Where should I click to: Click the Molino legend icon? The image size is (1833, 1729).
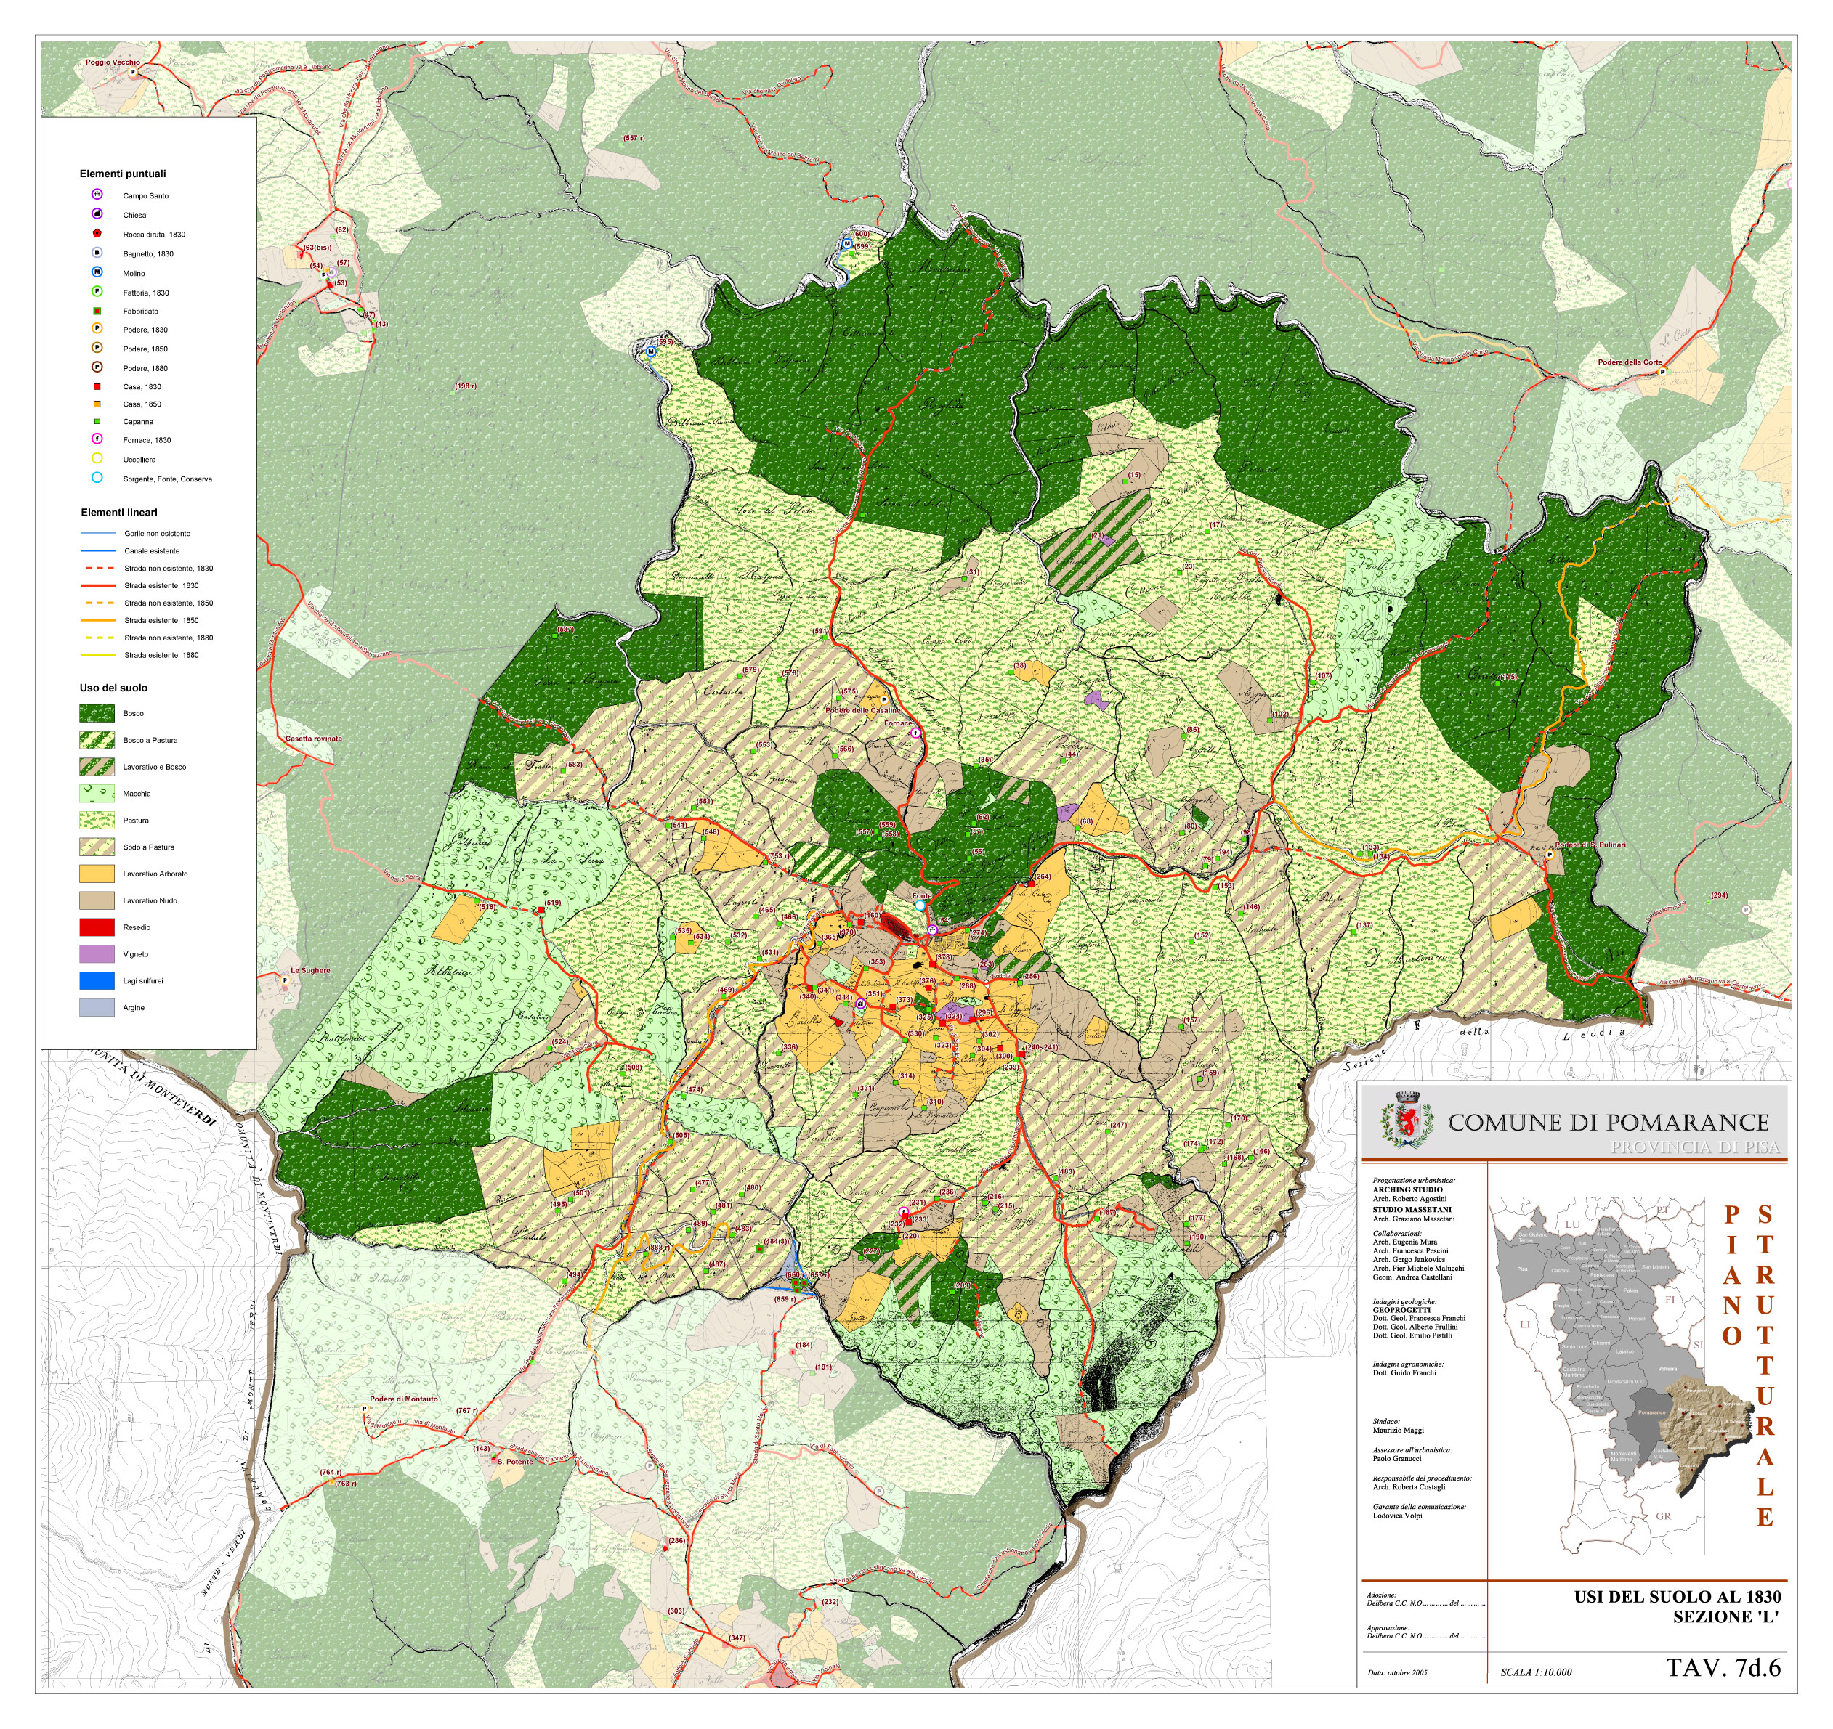coord(97,272)
